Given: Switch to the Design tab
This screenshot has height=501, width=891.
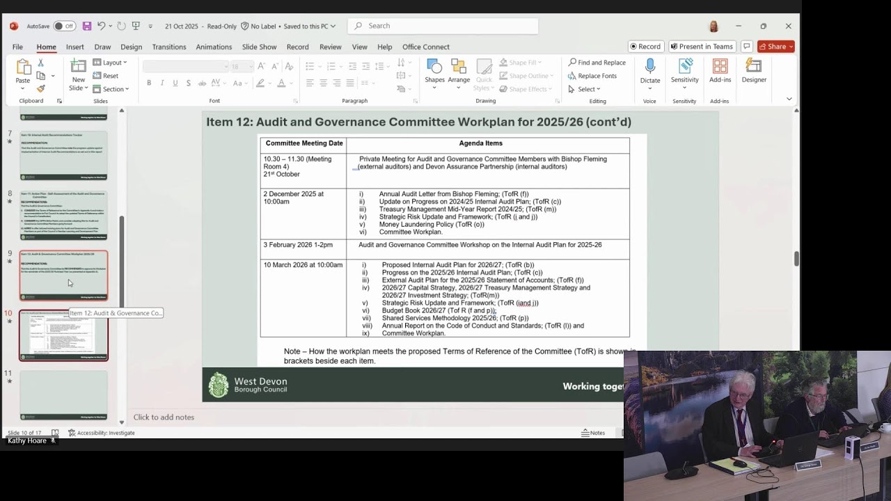Looking at the screenshot, I should tap(131, 47).
